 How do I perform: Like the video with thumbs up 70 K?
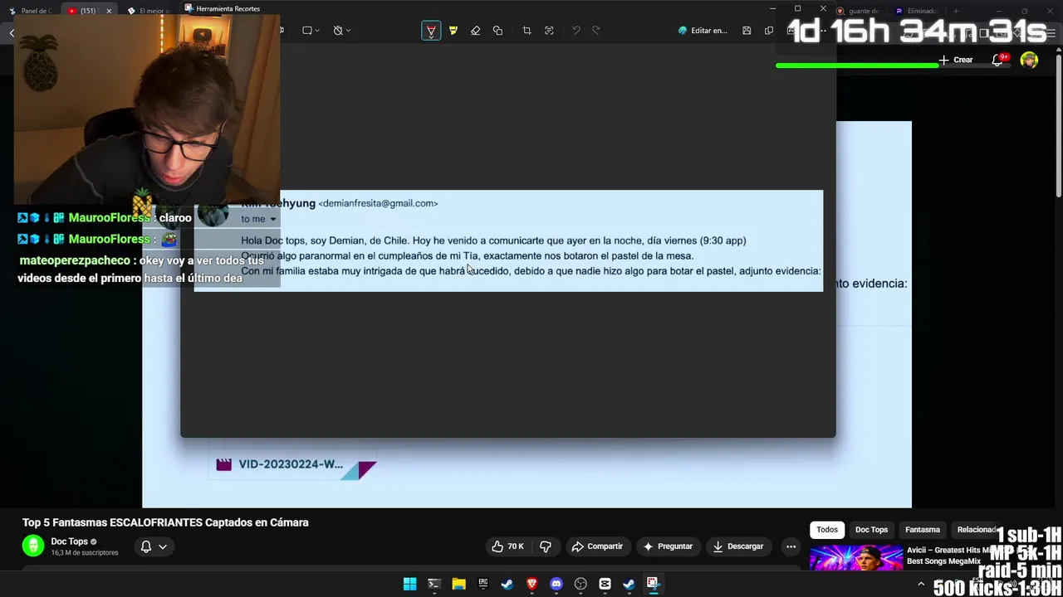507,546
